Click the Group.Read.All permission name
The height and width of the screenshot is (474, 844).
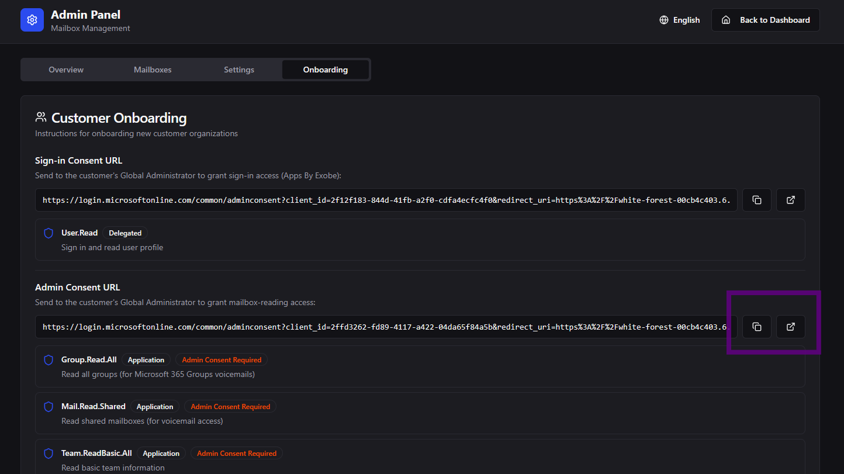[89, 359]
